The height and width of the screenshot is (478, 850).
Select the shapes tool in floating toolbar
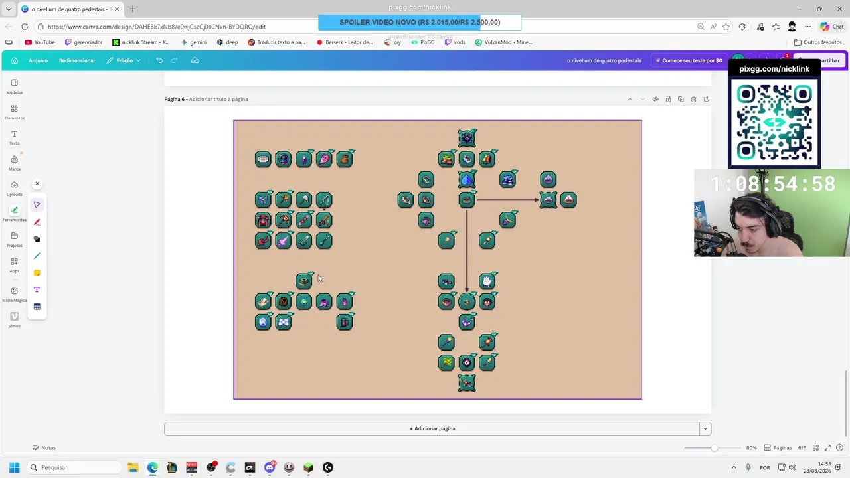coord(37,239)
